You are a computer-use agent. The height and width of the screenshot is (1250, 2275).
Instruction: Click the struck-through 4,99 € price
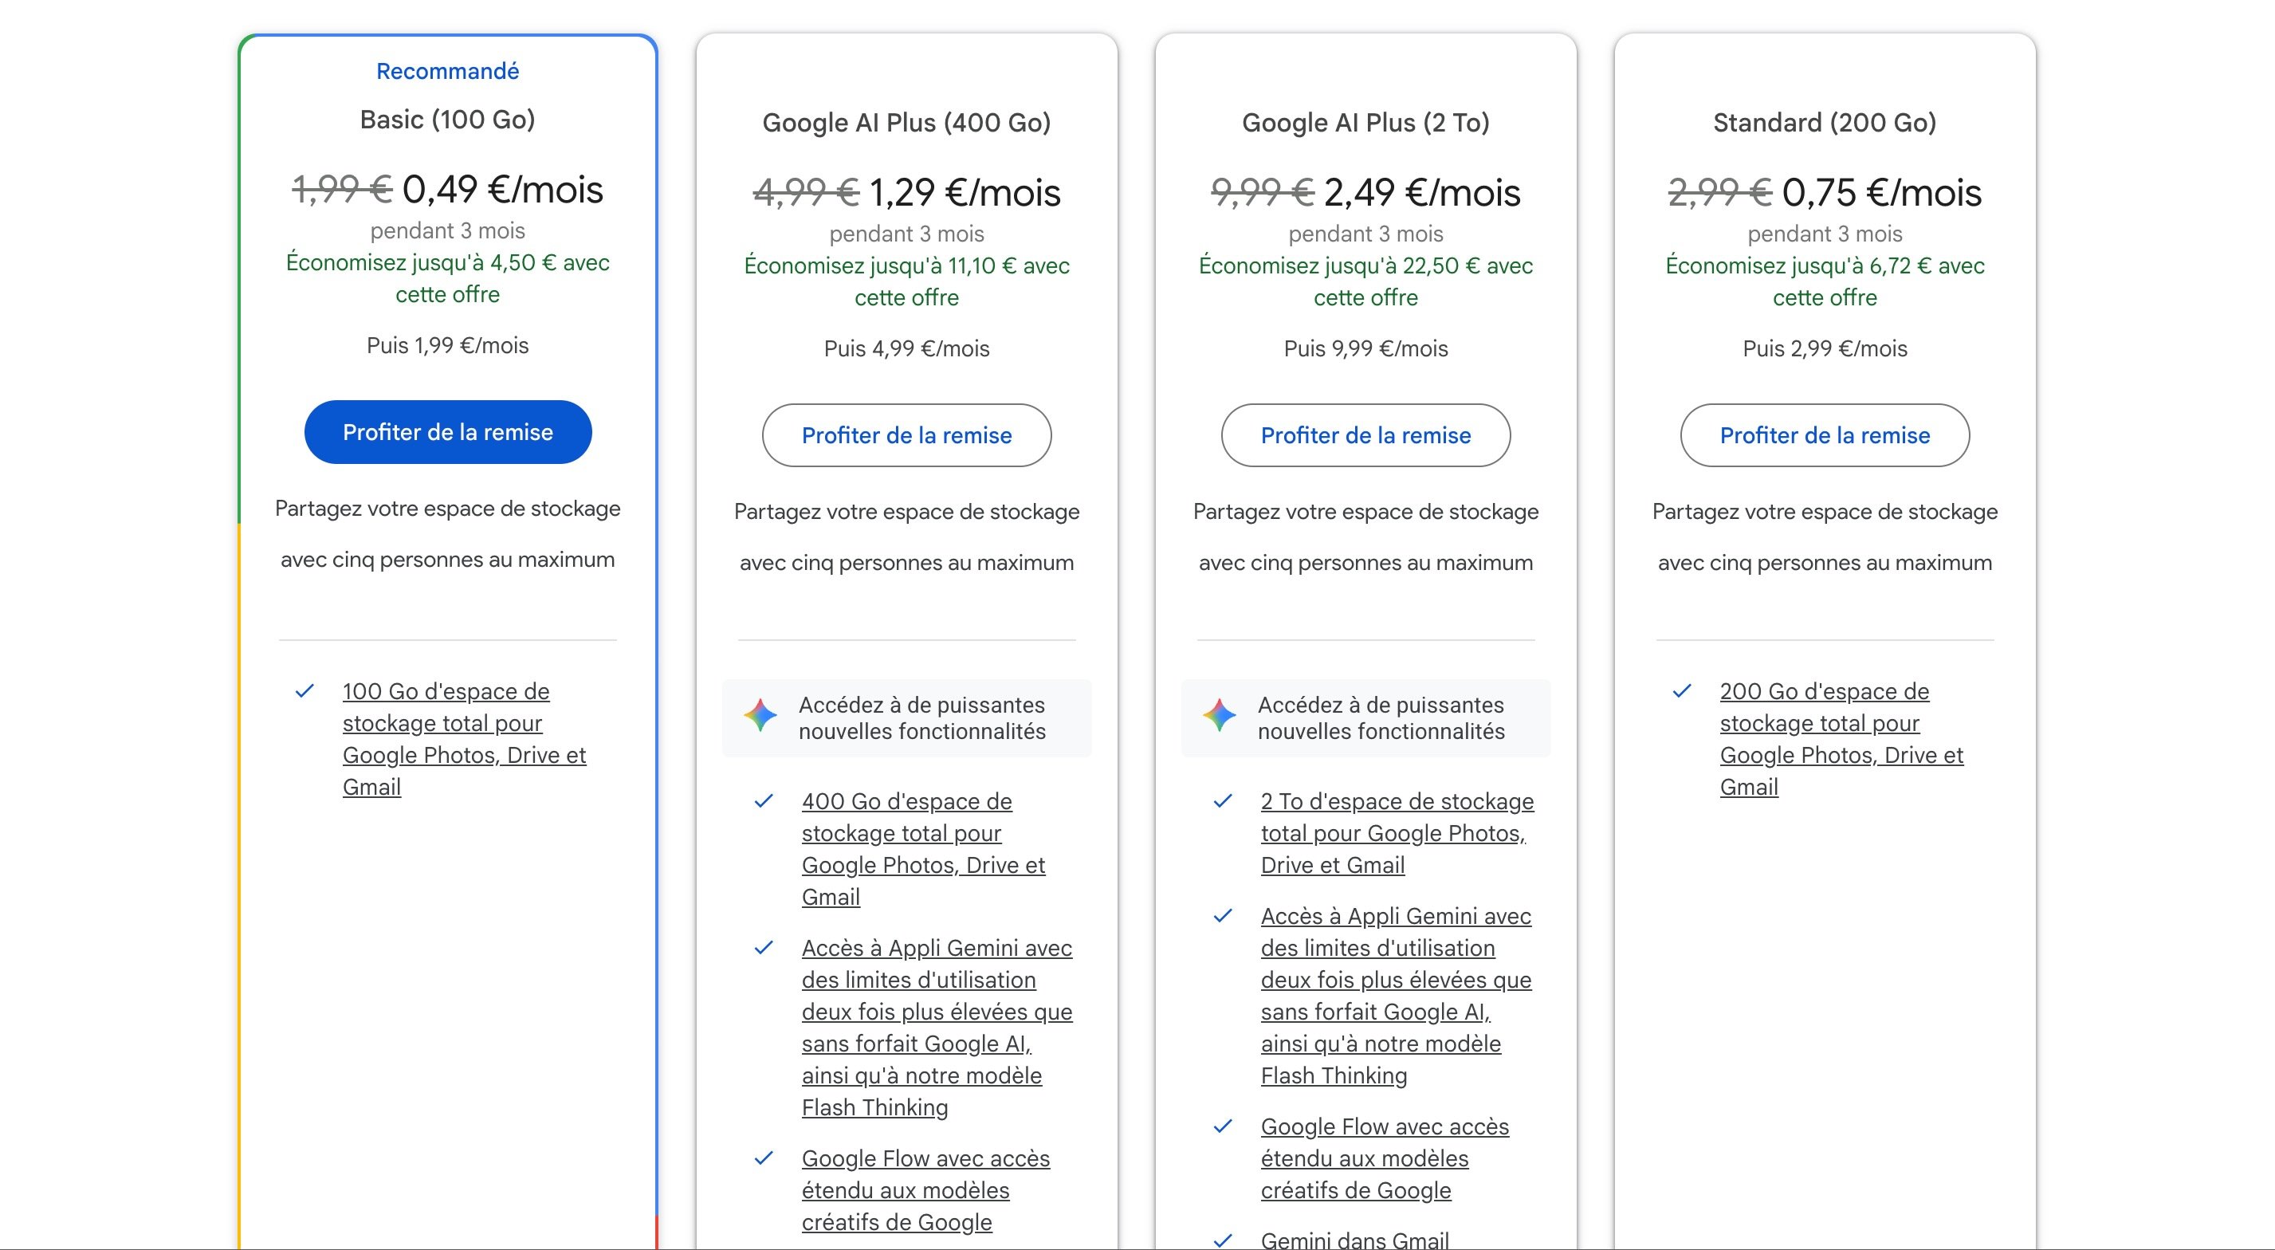[x=807, y=193]
